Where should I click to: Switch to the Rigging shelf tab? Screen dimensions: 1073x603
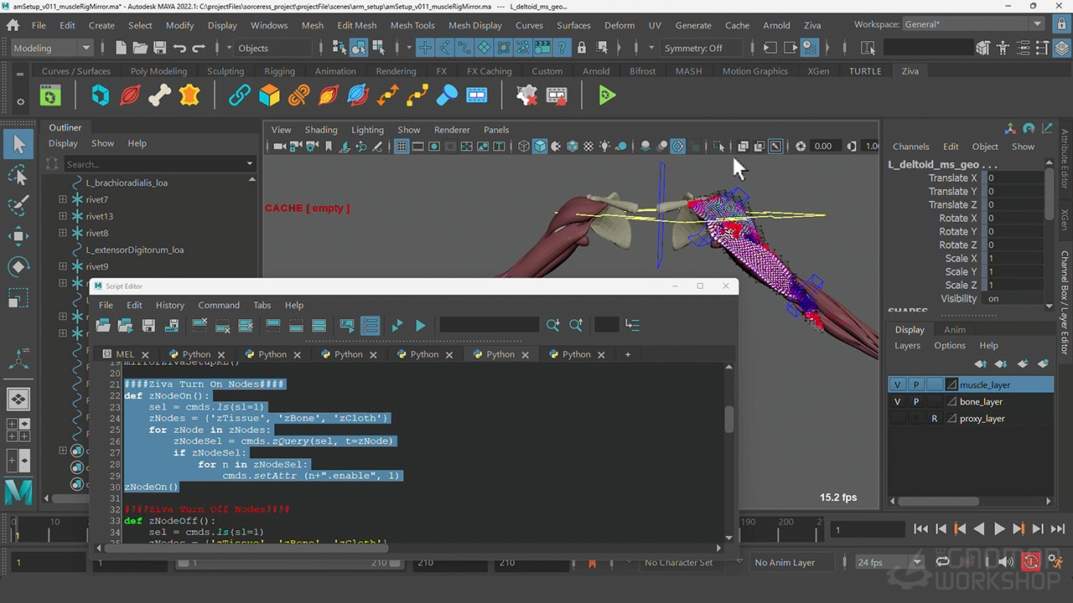point(279,71)
